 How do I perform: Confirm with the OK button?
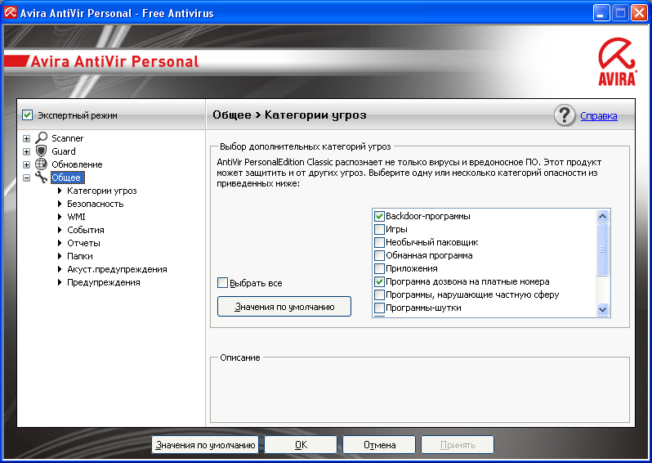[301, 445]
